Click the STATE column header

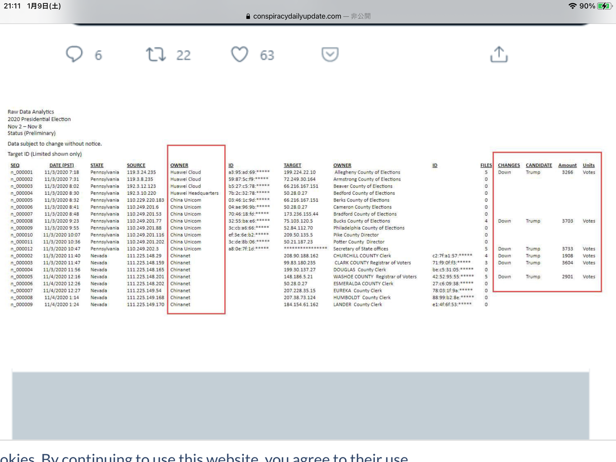point(97,165)
